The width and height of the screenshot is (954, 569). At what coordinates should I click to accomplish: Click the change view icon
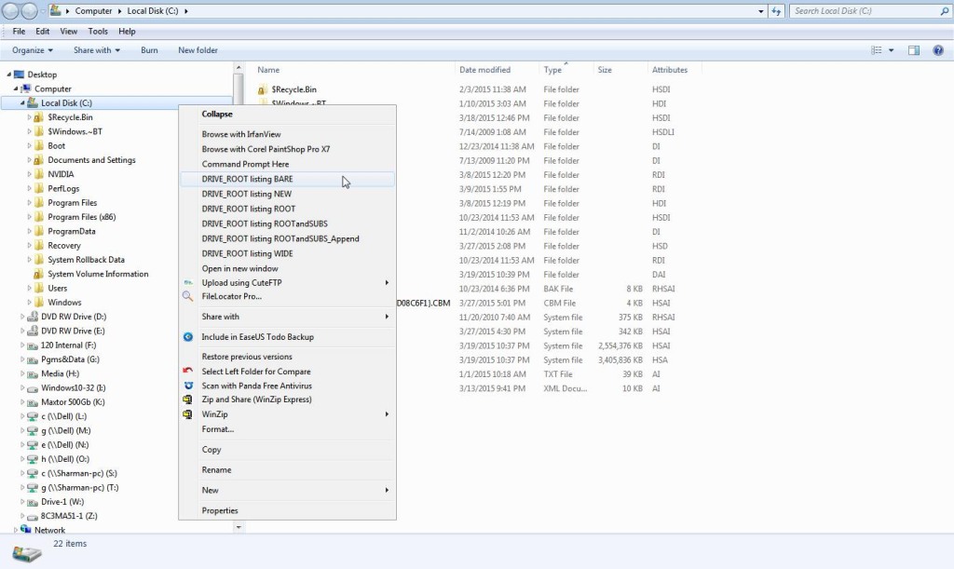tap(877, 50)
